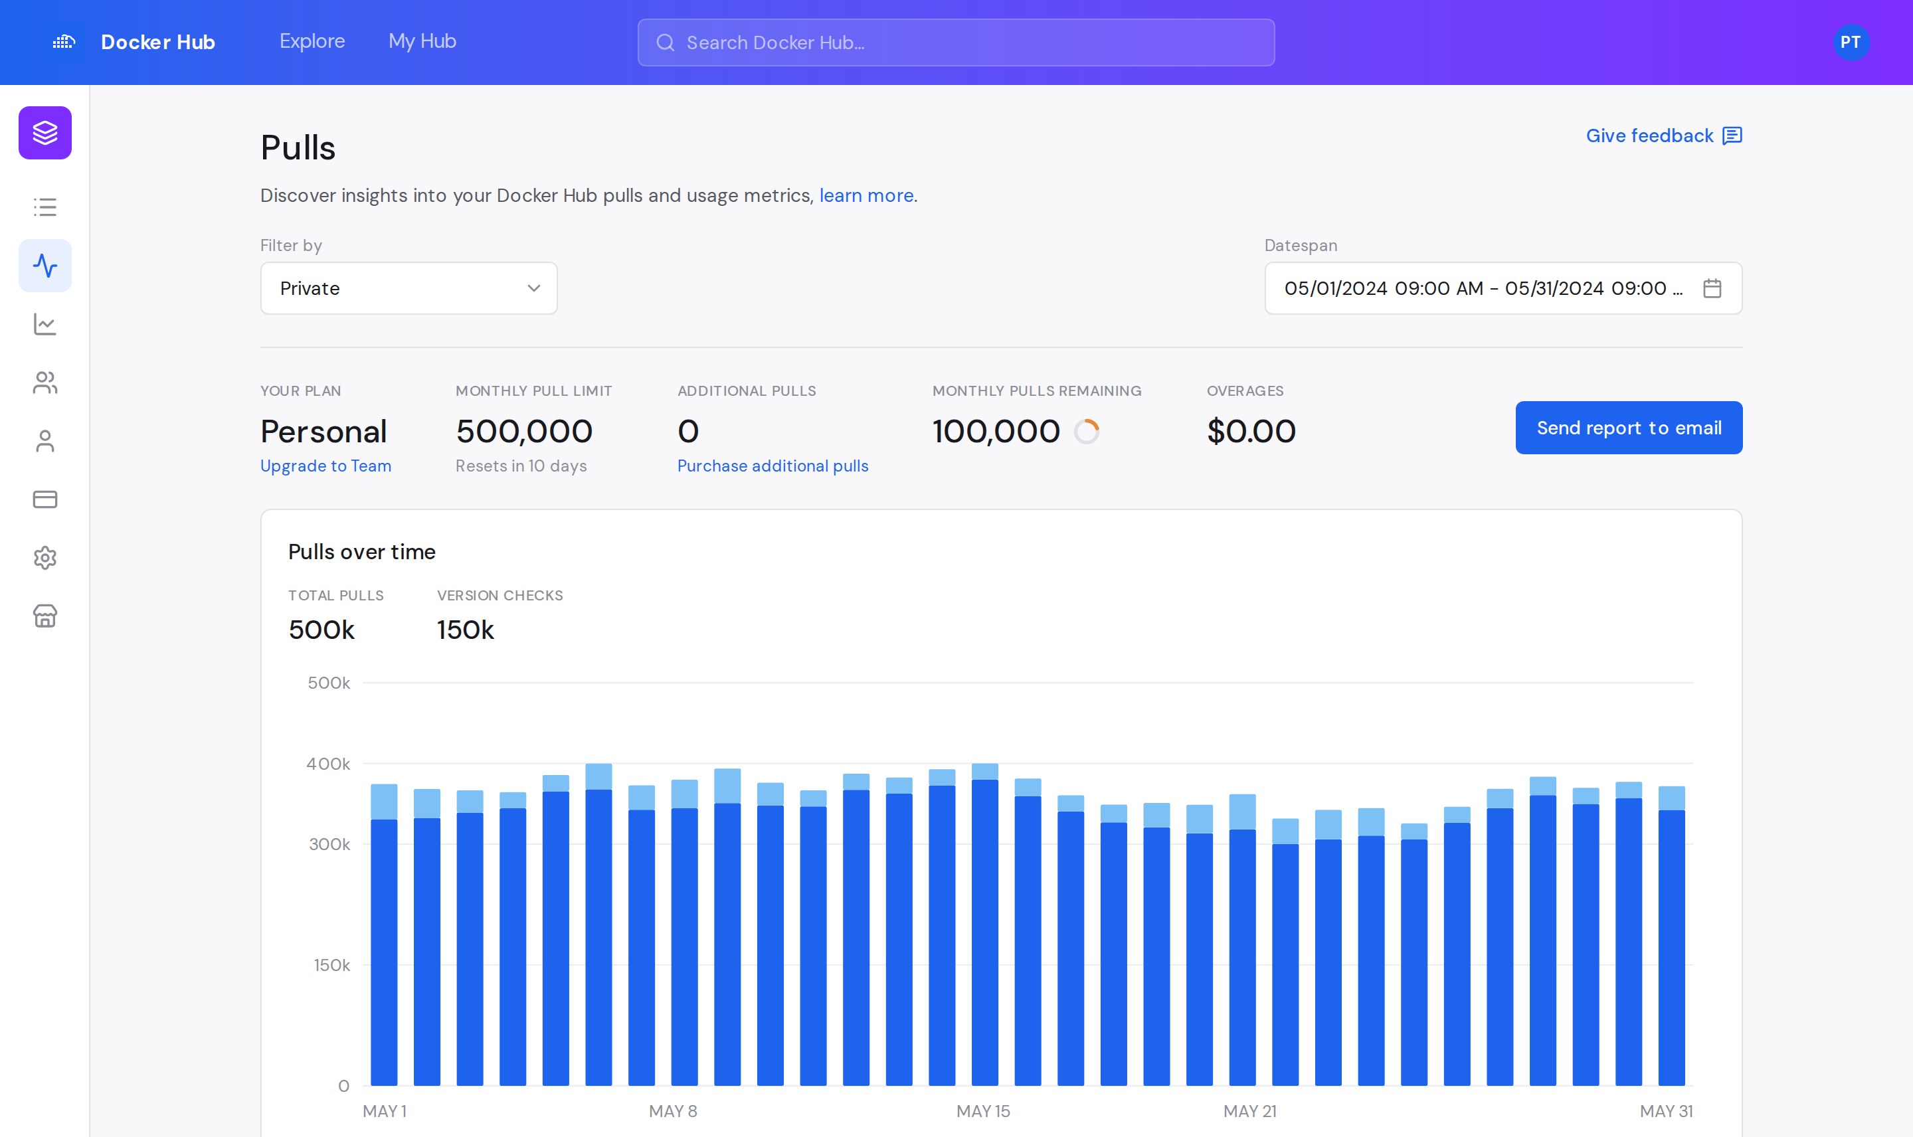
Task: Click the 0 additional pulls value
Action: (688, 431)
